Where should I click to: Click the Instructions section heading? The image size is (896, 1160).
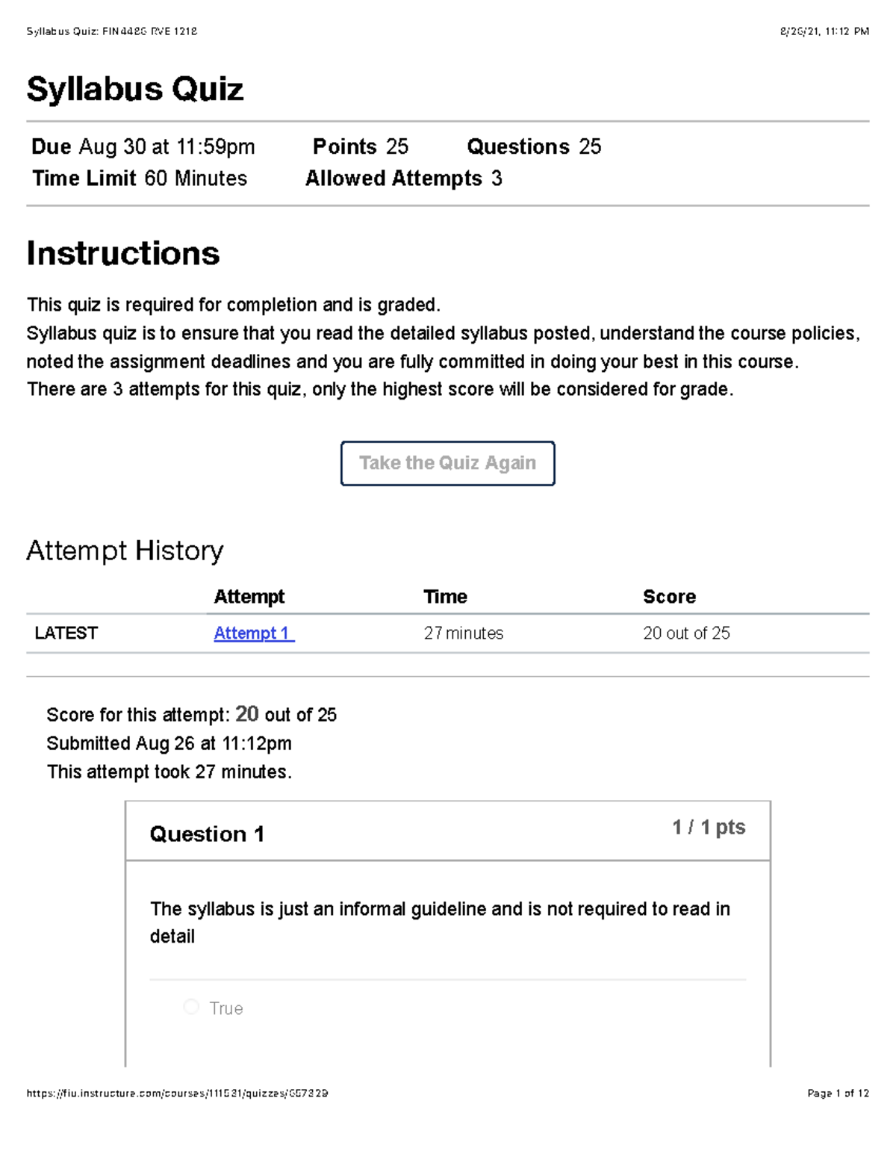123,254
